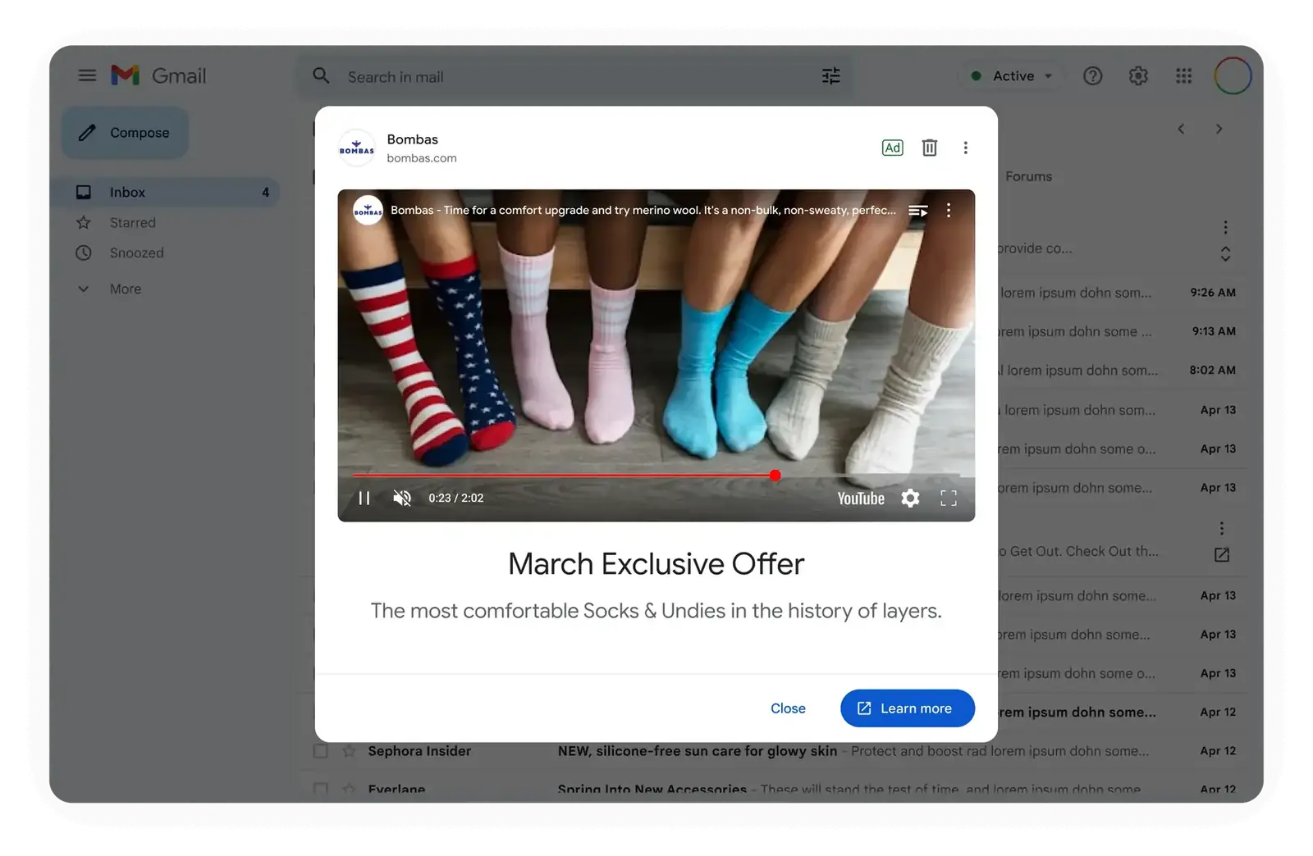This screenshot has width=1313, height=856.
Task: Open pop-out icon near Get Out row
Action: pos(1222,554)
